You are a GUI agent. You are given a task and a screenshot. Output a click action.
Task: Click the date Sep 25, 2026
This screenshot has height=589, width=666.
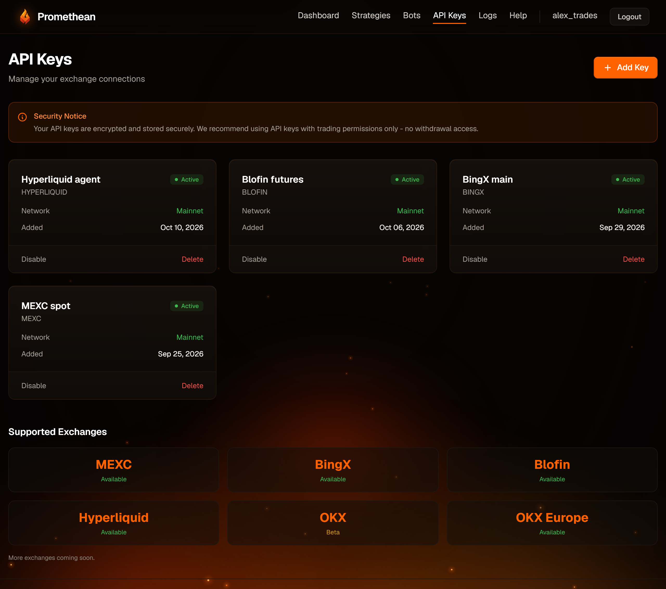pyautogui.click(x=181, y=354)
